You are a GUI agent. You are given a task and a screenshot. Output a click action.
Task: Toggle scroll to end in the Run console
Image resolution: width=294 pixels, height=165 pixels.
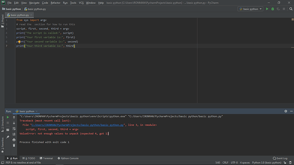(x=14, y=134)
